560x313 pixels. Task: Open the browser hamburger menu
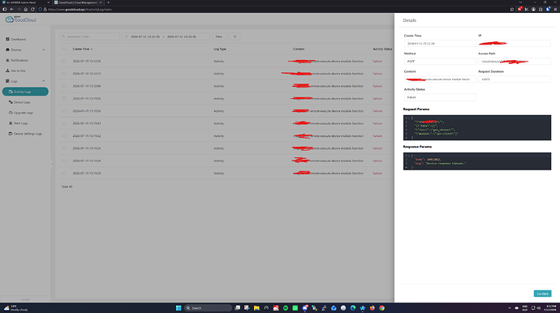pos(555,9)
